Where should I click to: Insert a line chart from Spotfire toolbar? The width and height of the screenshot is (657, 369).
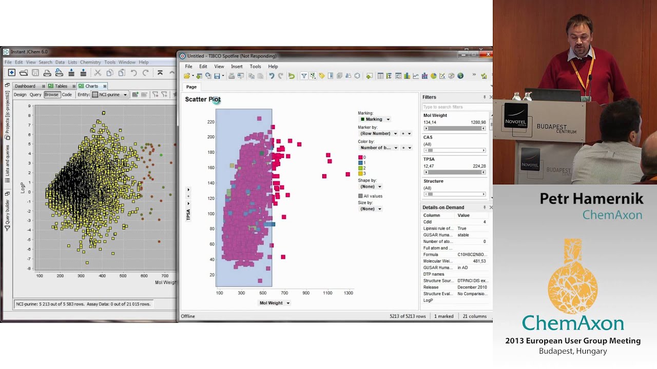[x=416, y=76]
